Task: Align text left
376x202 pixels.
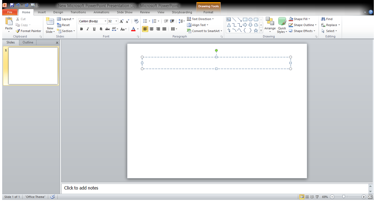Action: pyautogui.click(x=145, y=29)
